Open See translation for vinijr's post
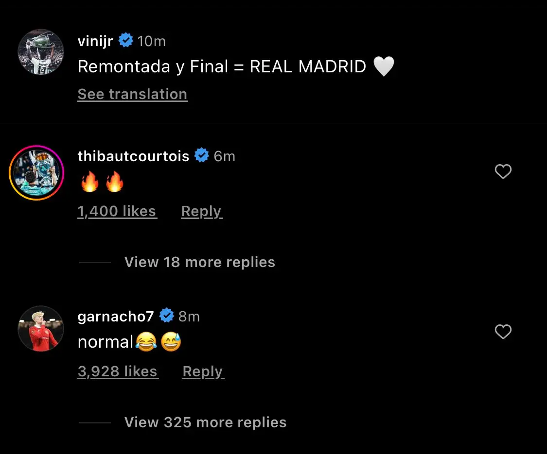 coord(132,94)
